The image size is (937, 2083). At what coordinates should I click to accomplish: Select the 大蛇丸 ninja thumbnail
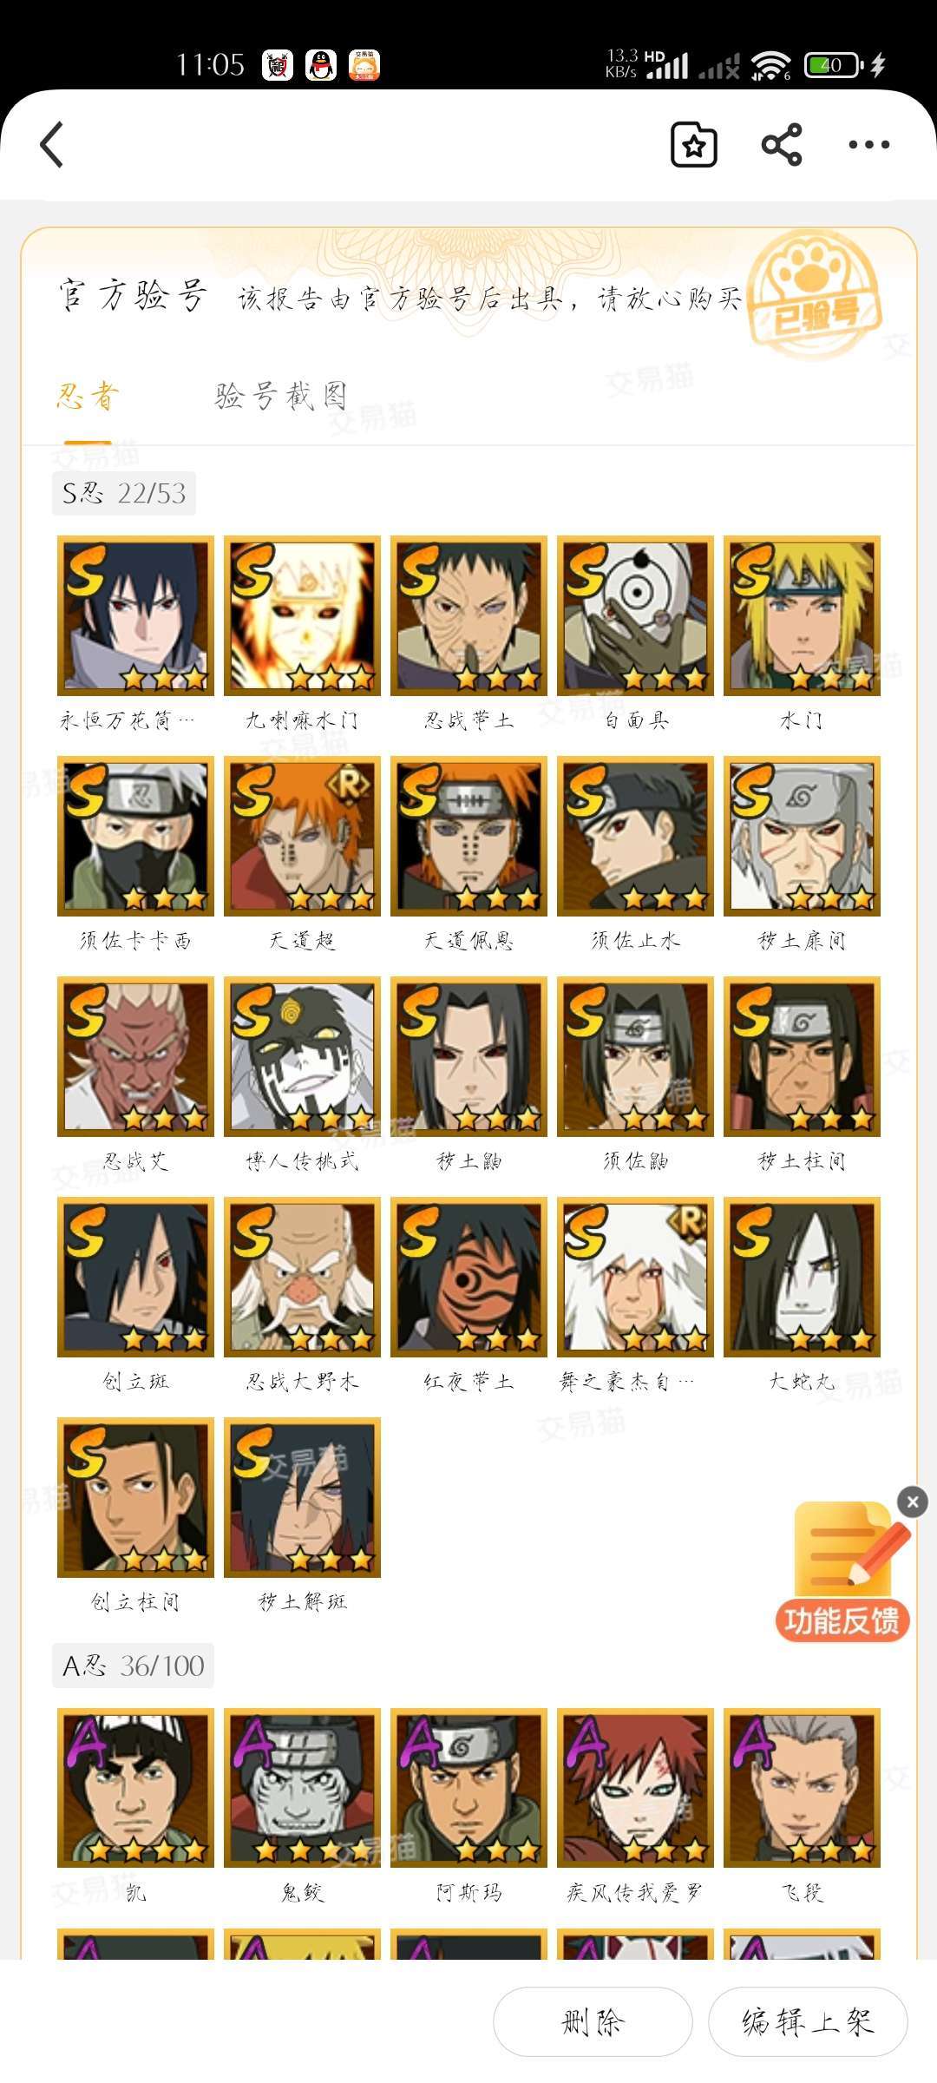click(802, 1277)
